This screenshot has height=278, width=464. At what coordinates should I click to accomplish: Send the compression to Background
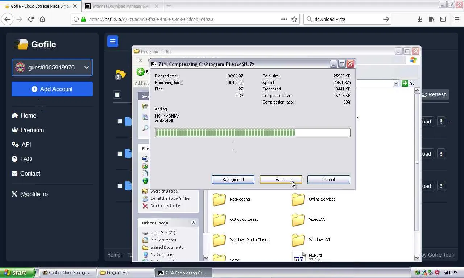pyautogui.click(x=233, y=180)
